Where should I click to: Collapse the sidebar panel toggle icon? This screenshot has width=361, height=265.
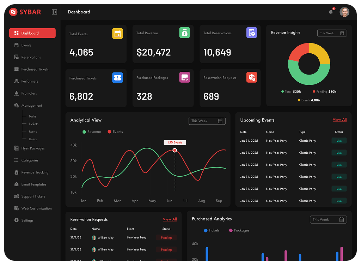pyautogui.click(x=54, y=12)
